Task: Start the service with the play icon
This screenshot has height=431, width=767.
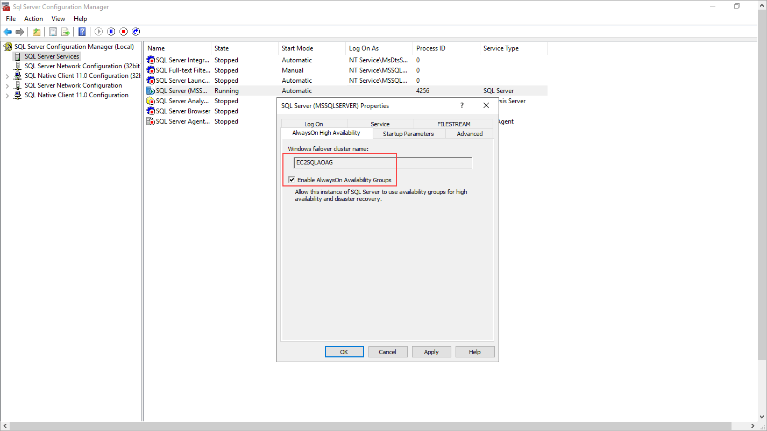Action: [x=98, y=31]
